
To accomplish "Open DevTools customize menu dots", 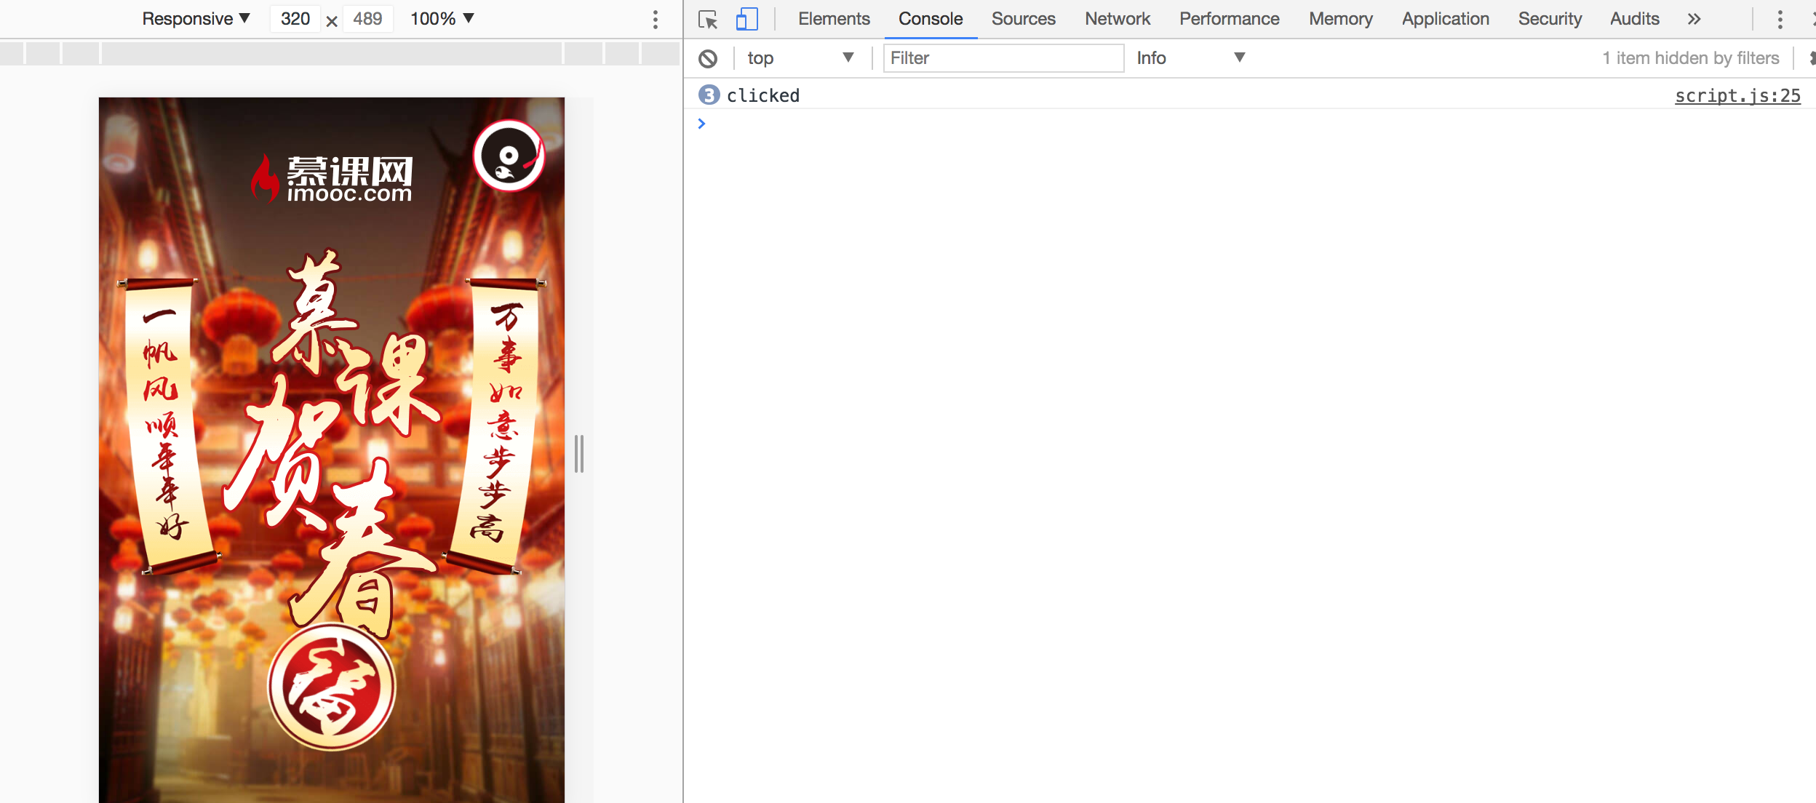I will [x=1780, y=19].
